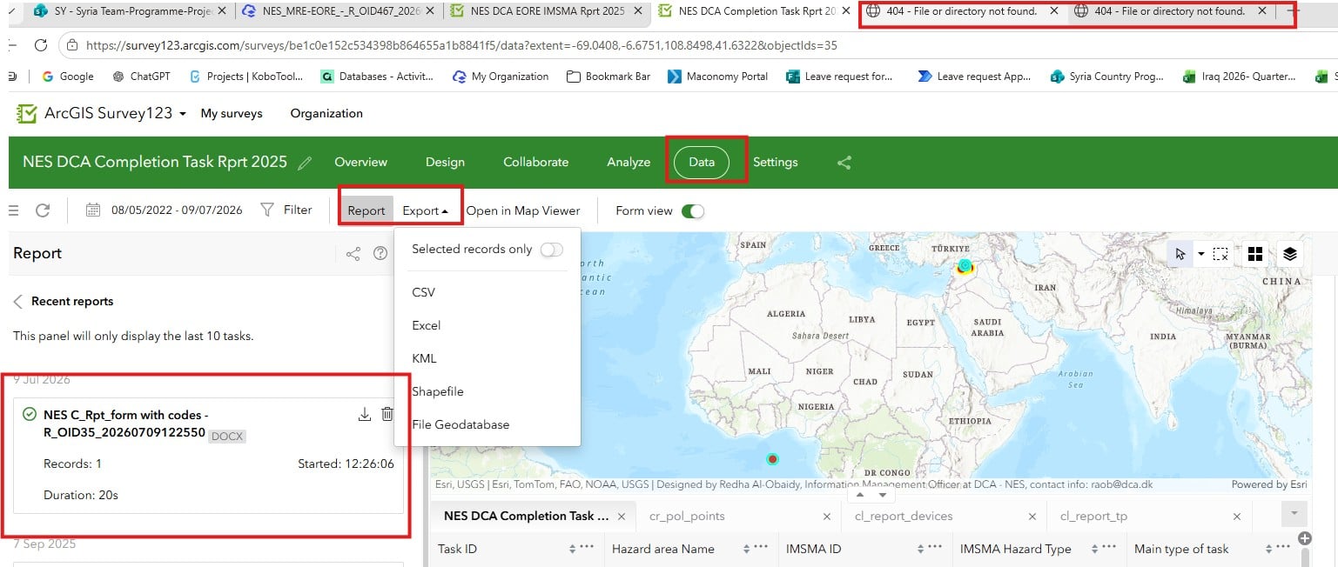1338x567 pixels.
Task: Edit survey title with pencil icon
Action: (305, 163)
